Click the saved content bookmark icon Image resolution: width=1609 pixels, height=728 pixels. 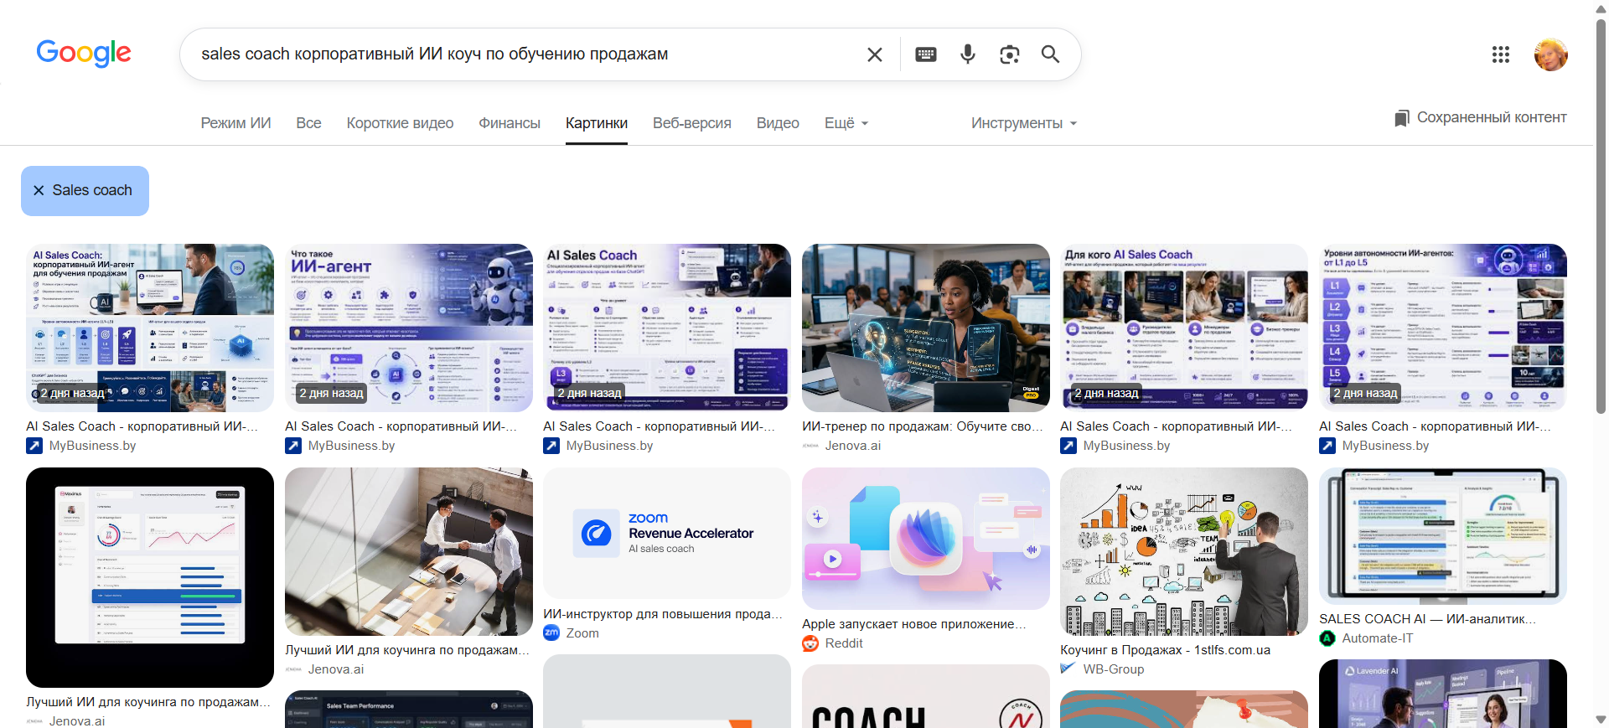[x=1402, y=118]
